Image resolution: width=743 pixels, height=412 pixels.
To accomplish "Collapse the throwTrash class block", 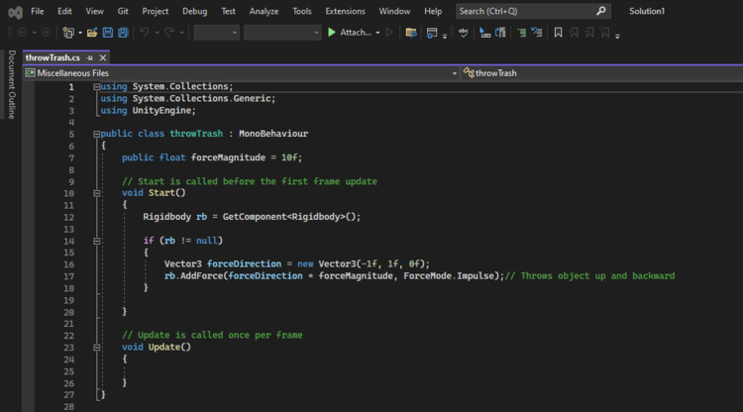I will [x=97, y=134].
